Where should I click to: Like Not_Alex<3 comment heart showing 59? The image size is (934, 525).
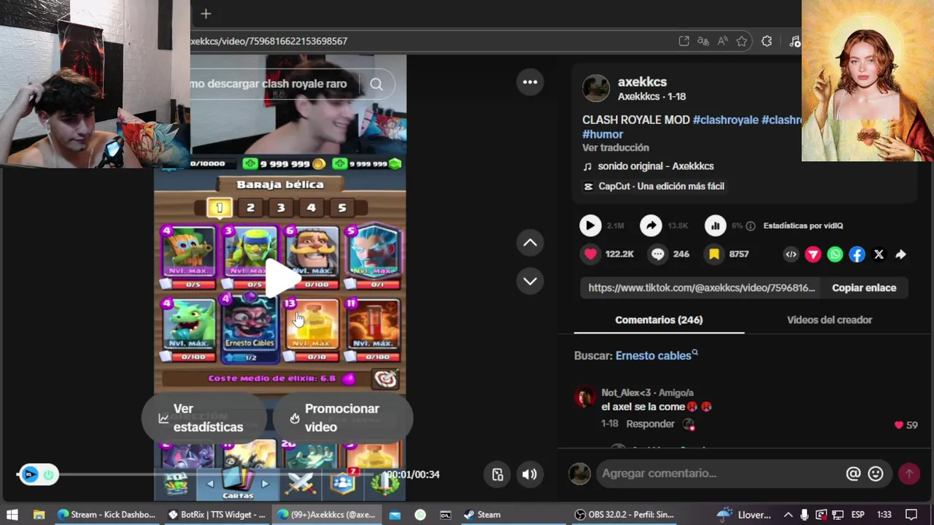click(899, 425)
